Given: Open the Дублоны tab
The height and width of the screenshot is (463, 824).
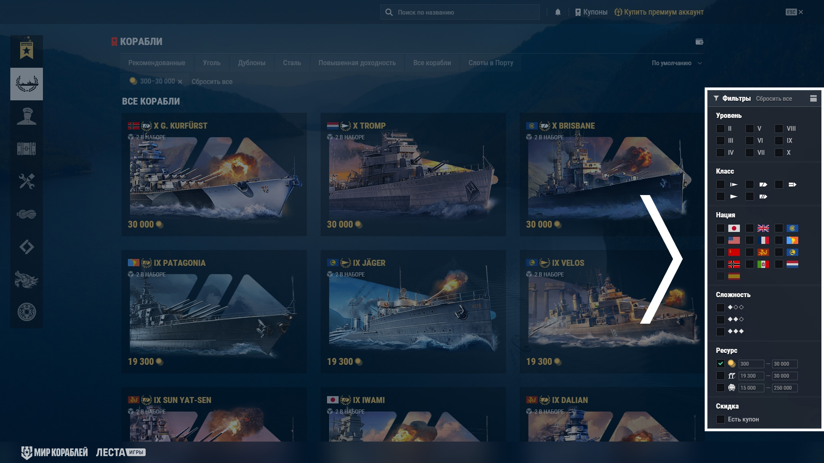Looking at the screenshot, I should click(x=251, y=63).
